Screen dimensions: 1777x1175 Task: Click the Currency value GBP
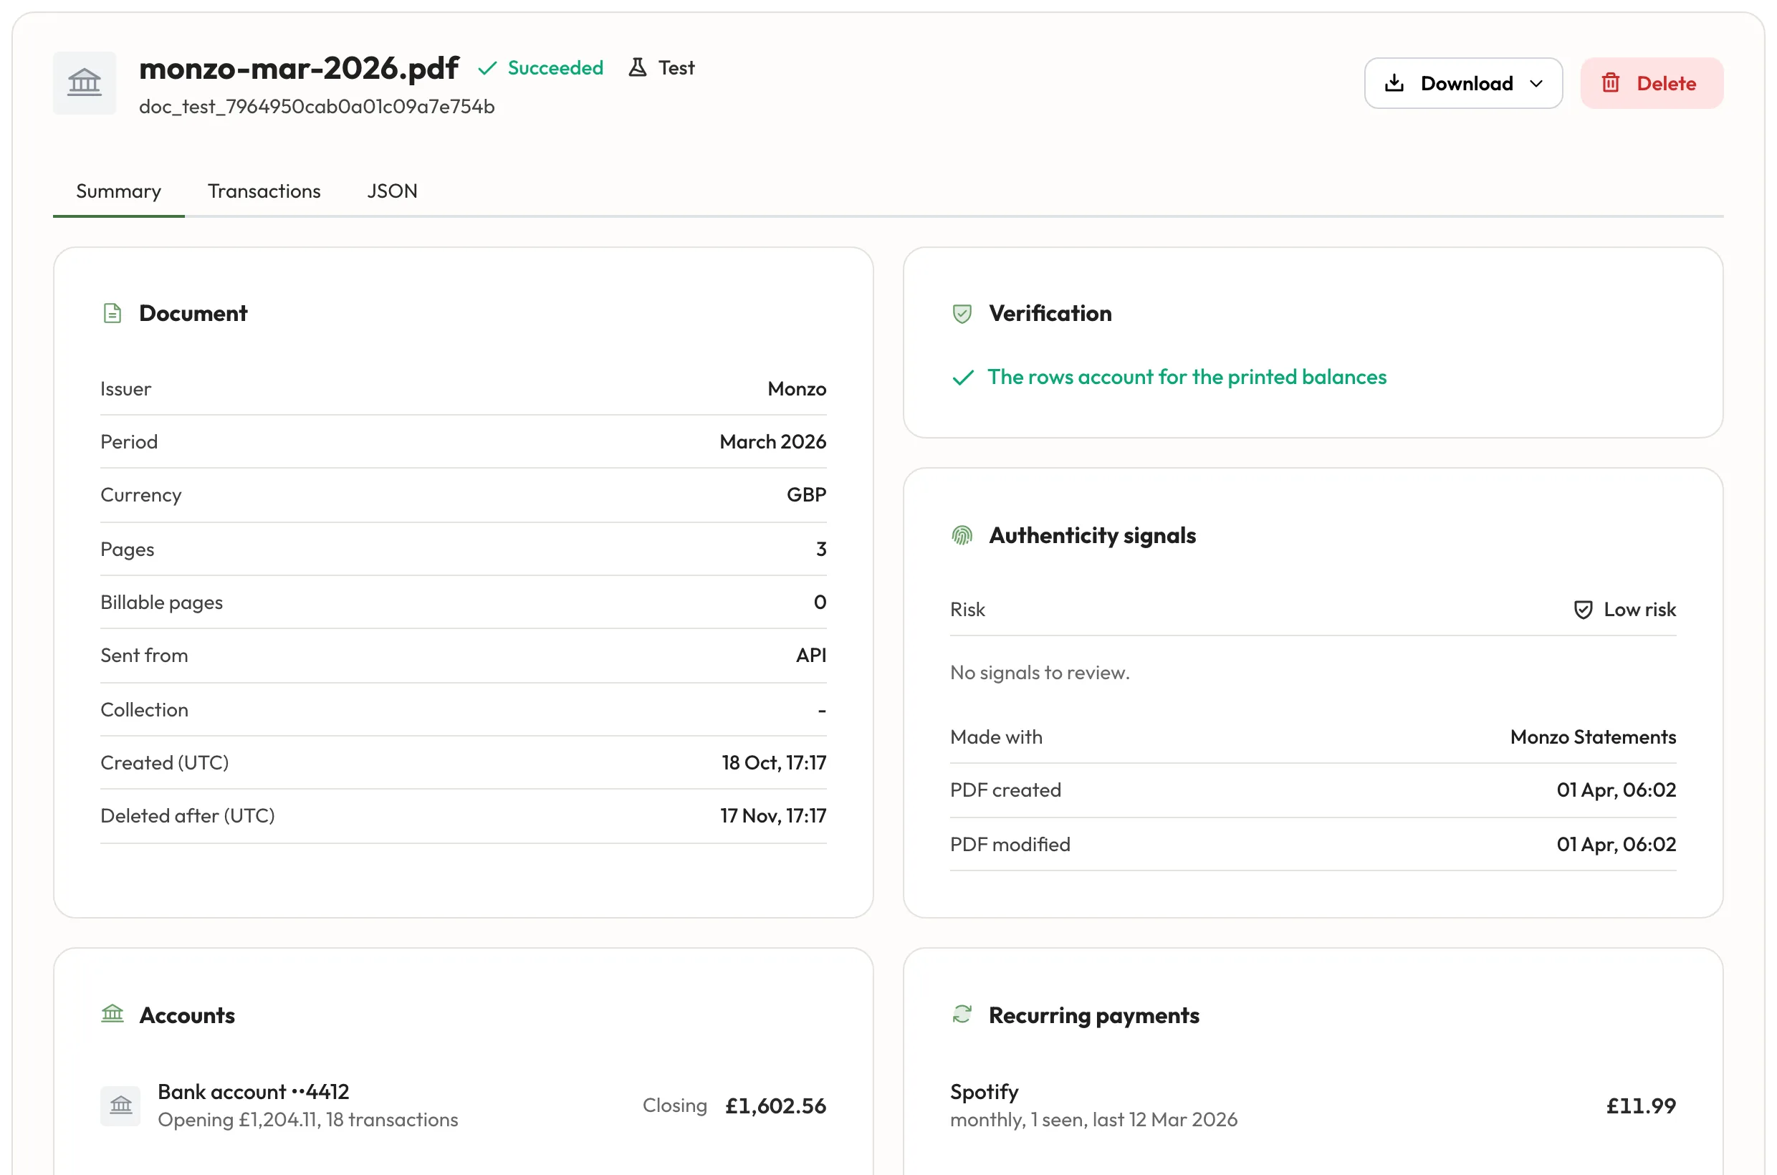point(806,494)
